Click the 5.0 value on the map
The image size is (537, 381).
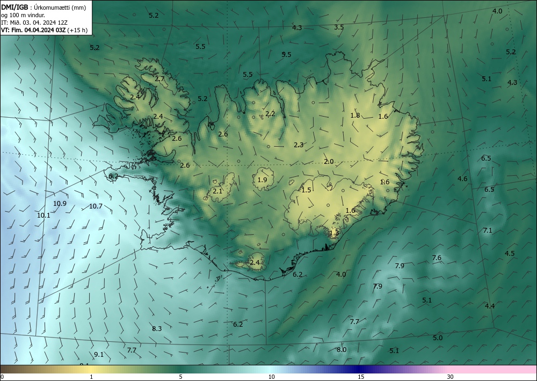tap(438, 338)
